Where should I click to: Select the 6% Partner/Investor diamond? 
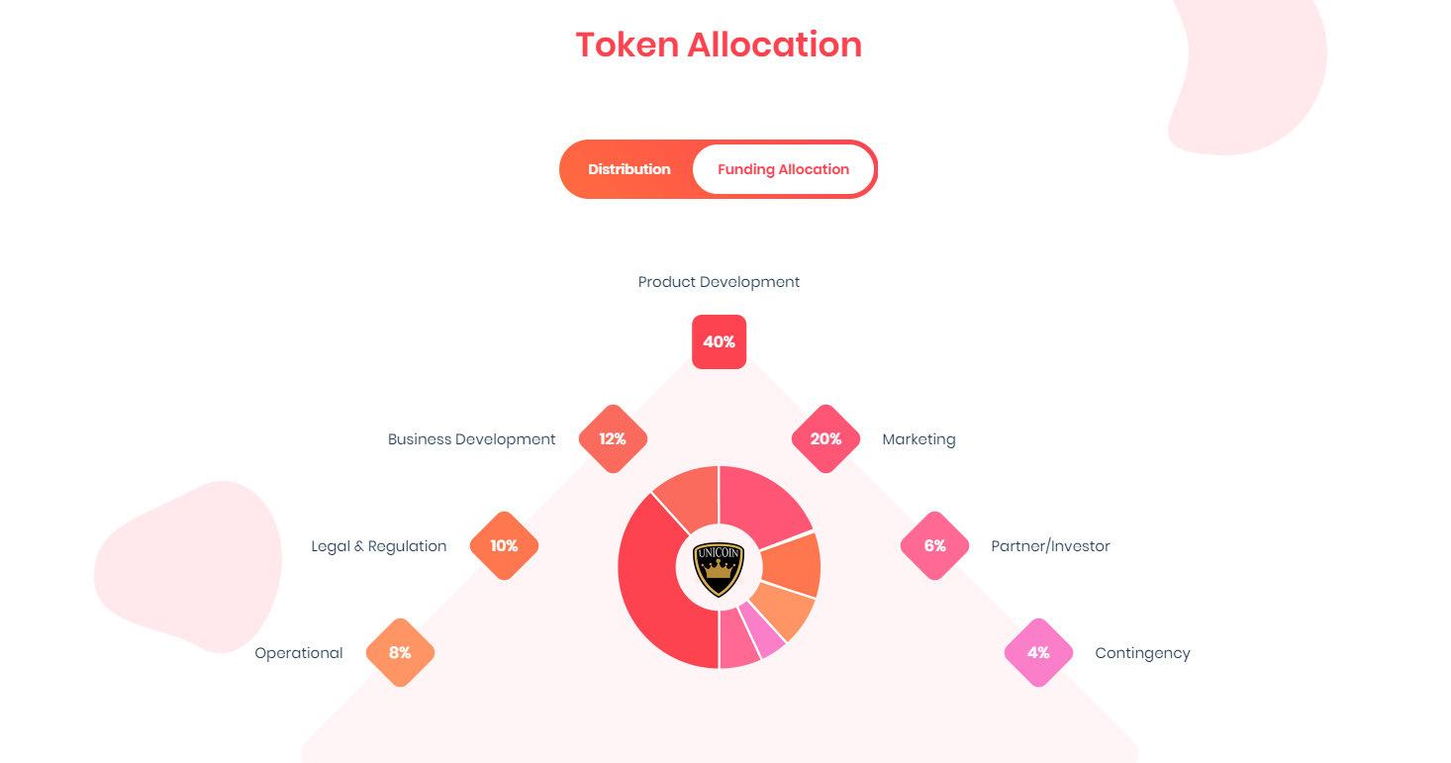click(x=934, y=545)
